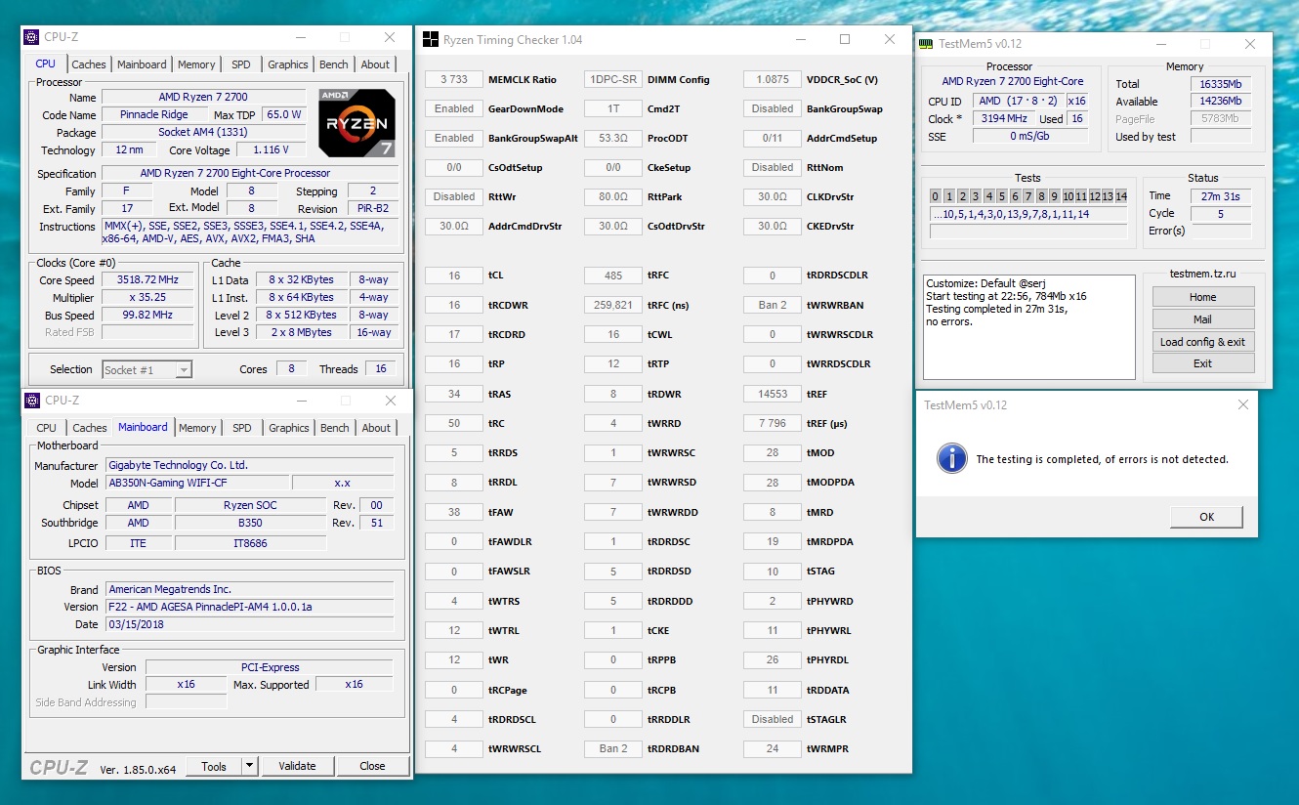This screenshot has height=805, width=1299.
Task: Open the SPD tab in CPU-Z mainboard window
Action: point(242,428)
